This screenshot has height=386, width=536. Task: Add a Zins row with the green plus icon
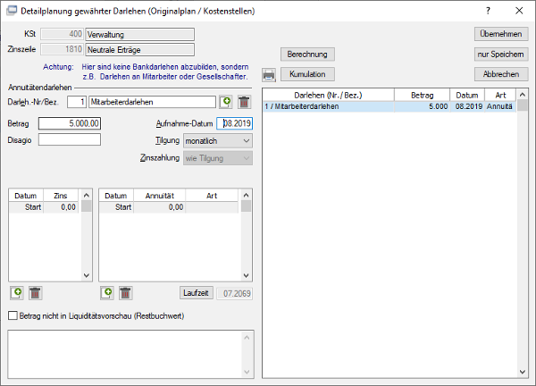coord(17,293)
